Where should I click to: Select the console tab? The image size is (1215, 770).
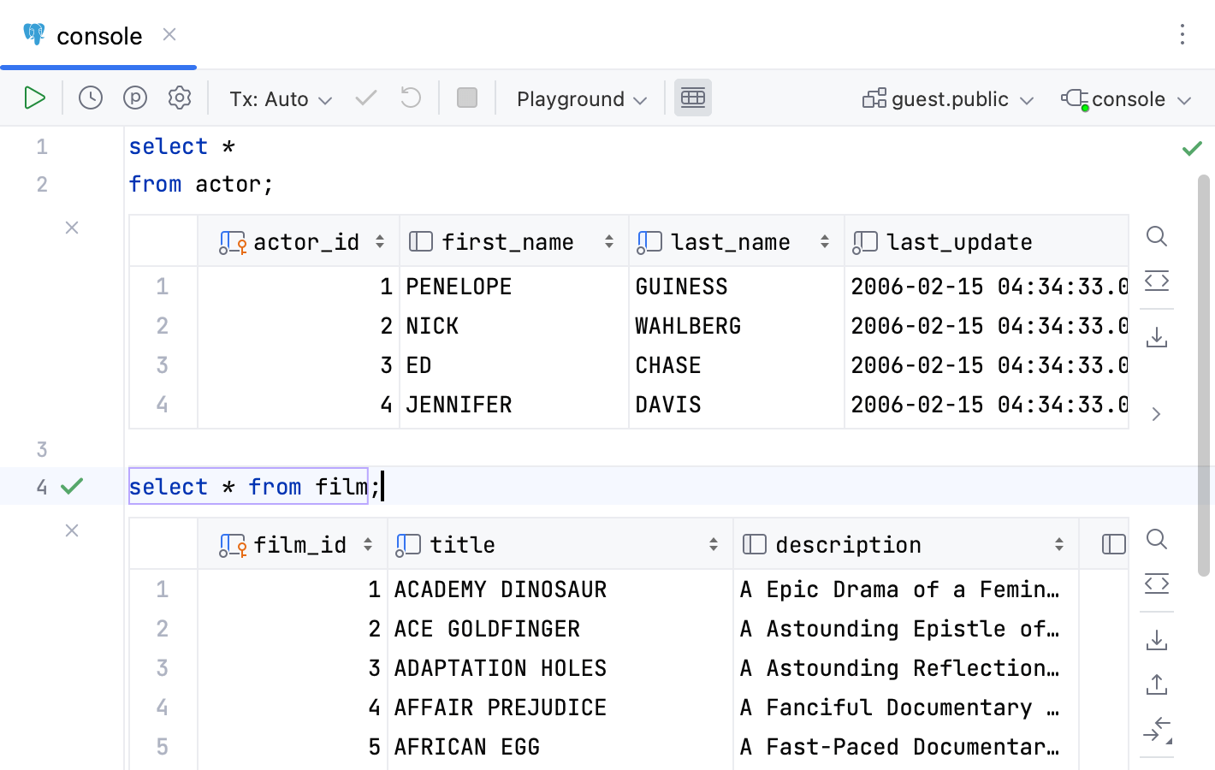coord(98,35)
